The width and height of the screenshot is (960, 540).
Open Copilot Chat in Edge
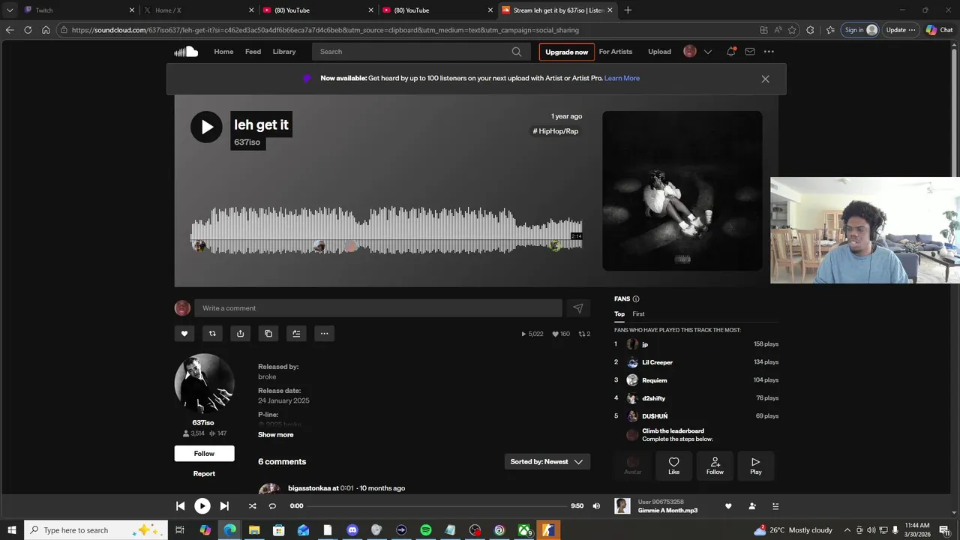click(940, 30)
